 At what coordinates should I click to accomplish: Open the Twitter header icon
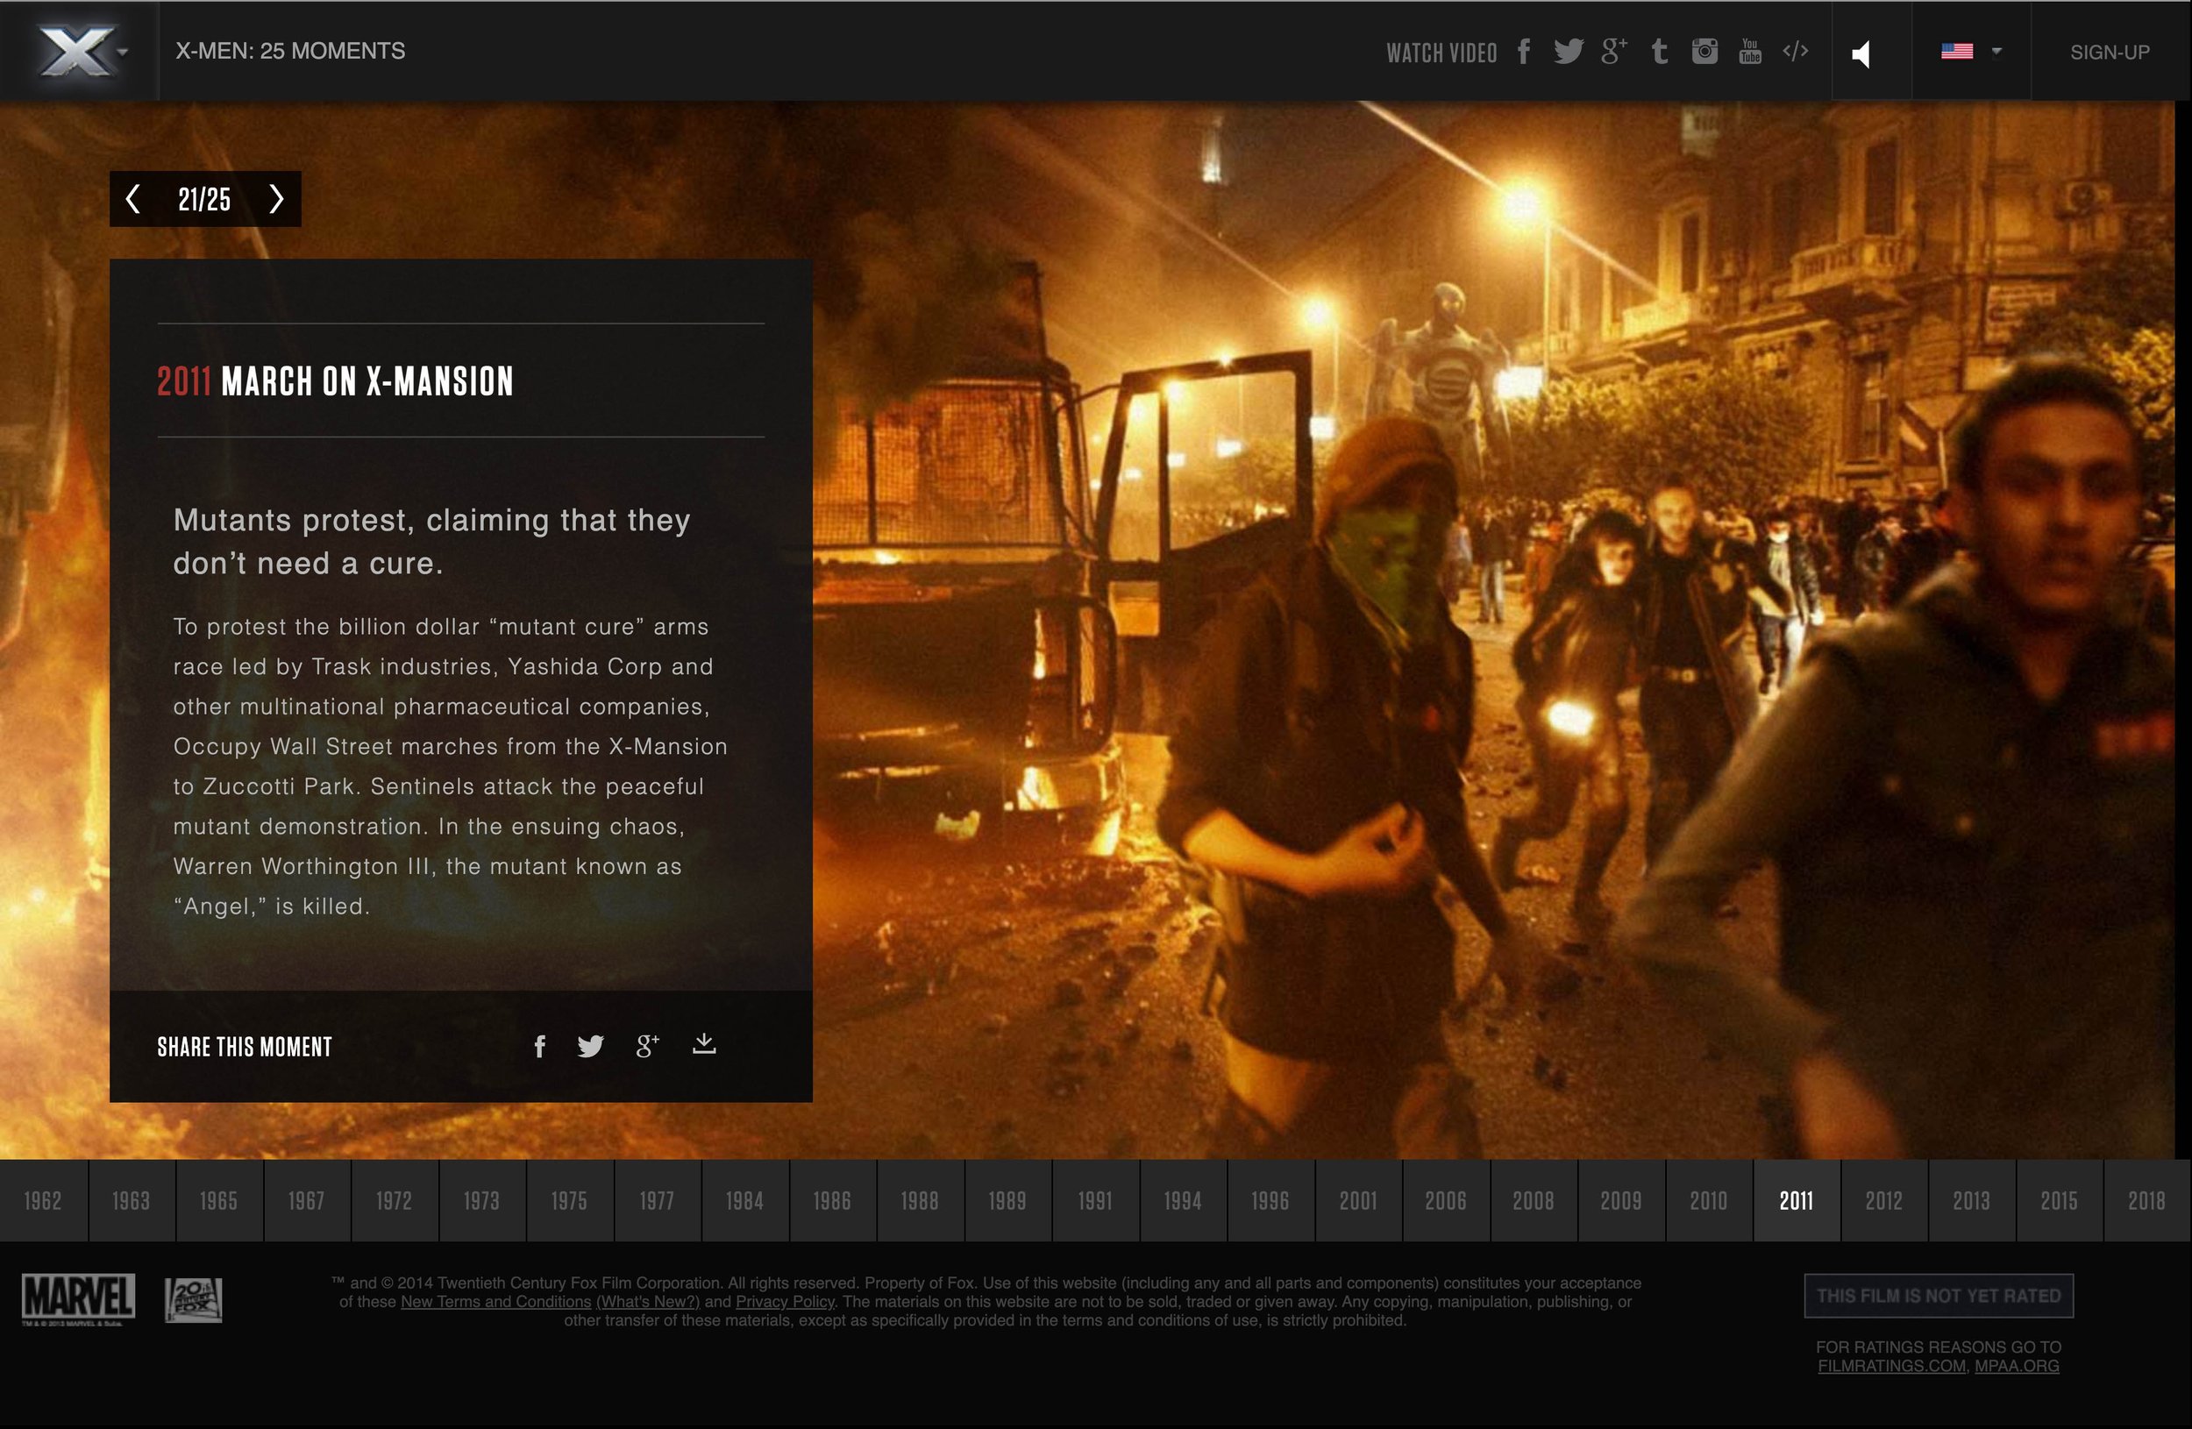pyautogui.click(x=1568, y=52)
